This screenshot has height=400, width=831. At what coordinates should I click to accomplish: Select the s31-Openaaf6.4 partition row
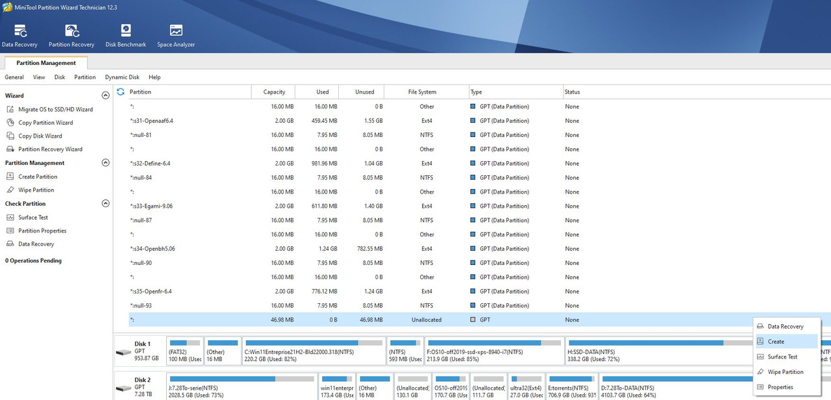click(x=479, y=121)
